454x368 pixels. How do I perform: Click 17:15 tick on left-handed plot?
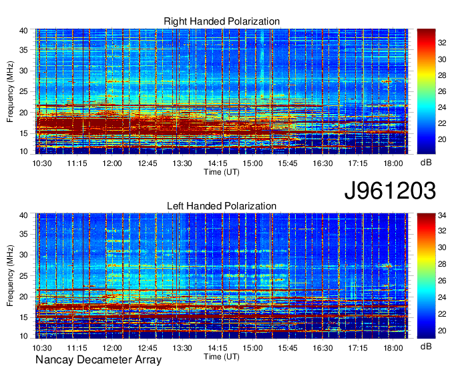pyautogui.click(x=358, y=348)
